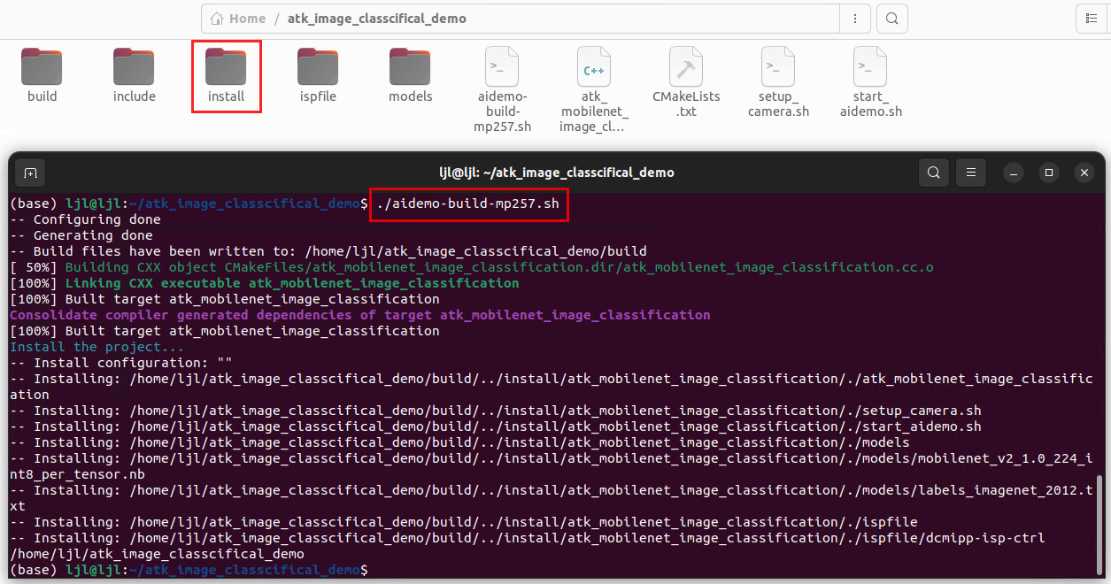The image size is (1111, 584).
Task: Click the 'Build files have been written' line
Action: pos(328,251)
